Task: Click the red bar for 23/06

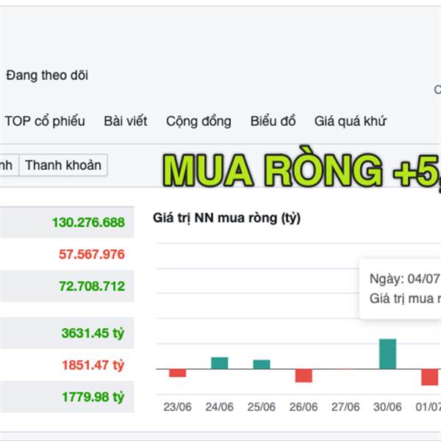Action: pos(177,373)
